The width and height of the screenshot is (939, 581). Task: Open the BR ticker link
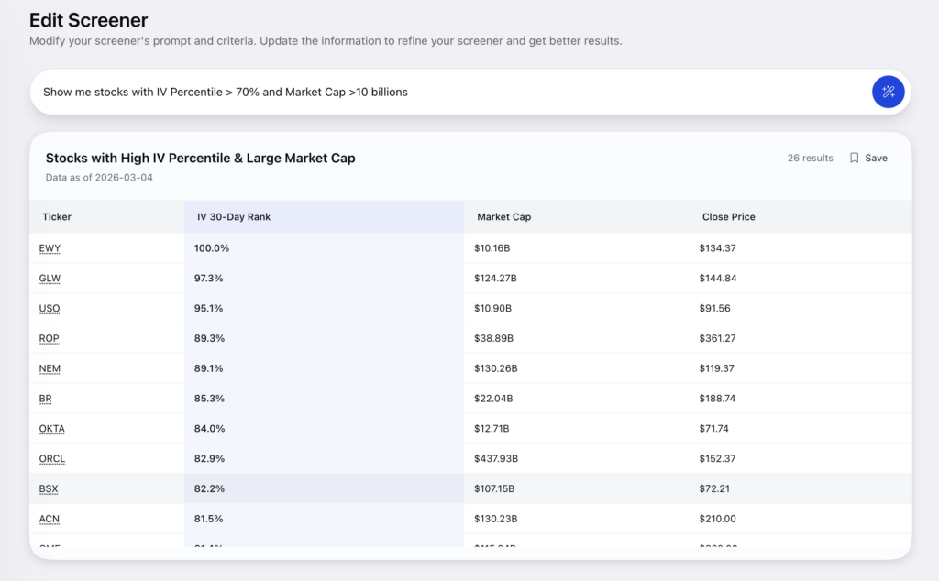click(46, 399)
